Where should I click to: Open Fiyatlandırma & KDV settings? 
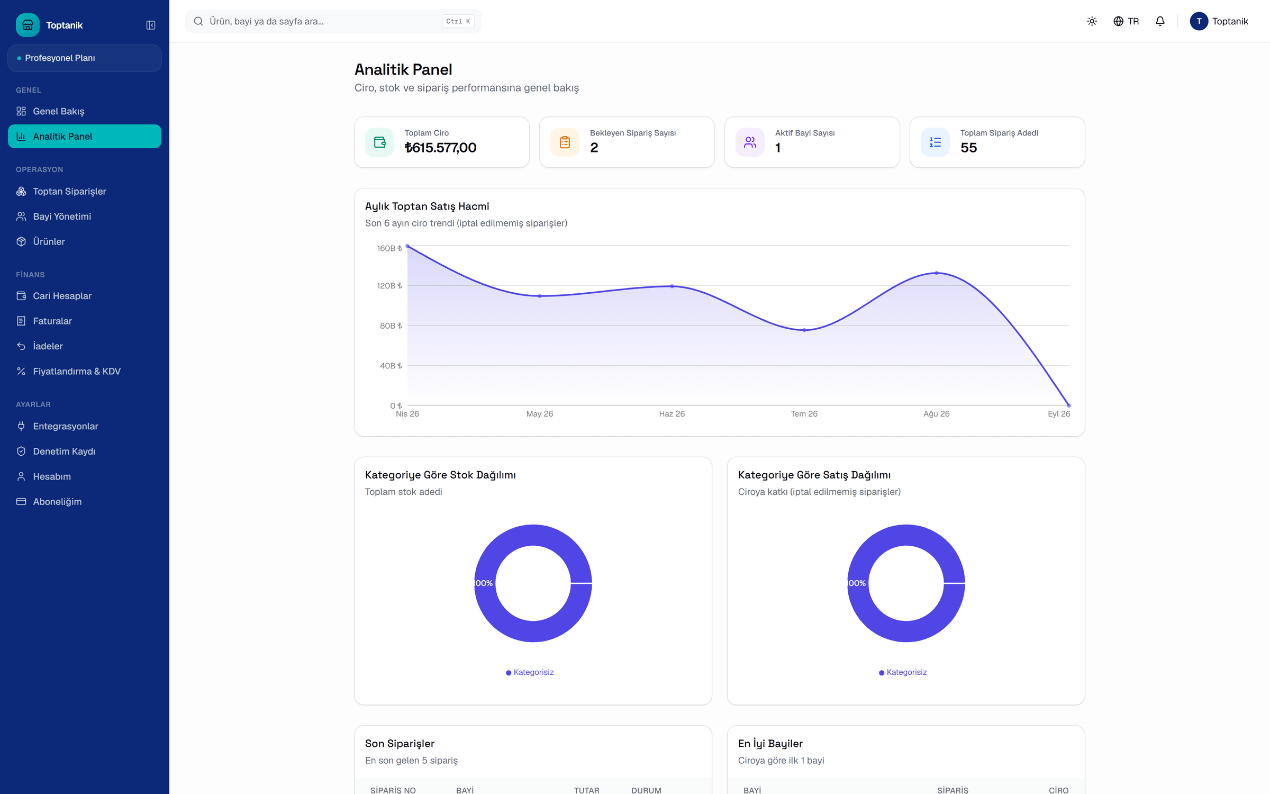point(85,371)
